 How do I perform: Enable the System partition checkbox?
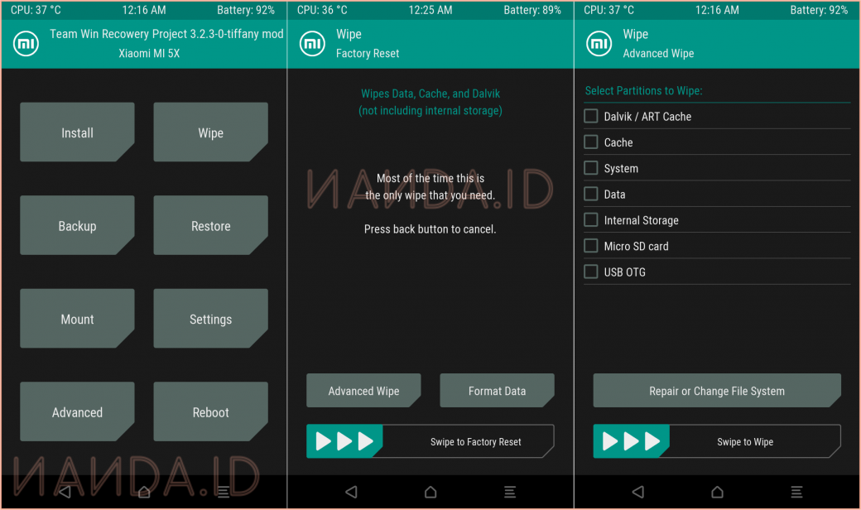pos(591,168)
